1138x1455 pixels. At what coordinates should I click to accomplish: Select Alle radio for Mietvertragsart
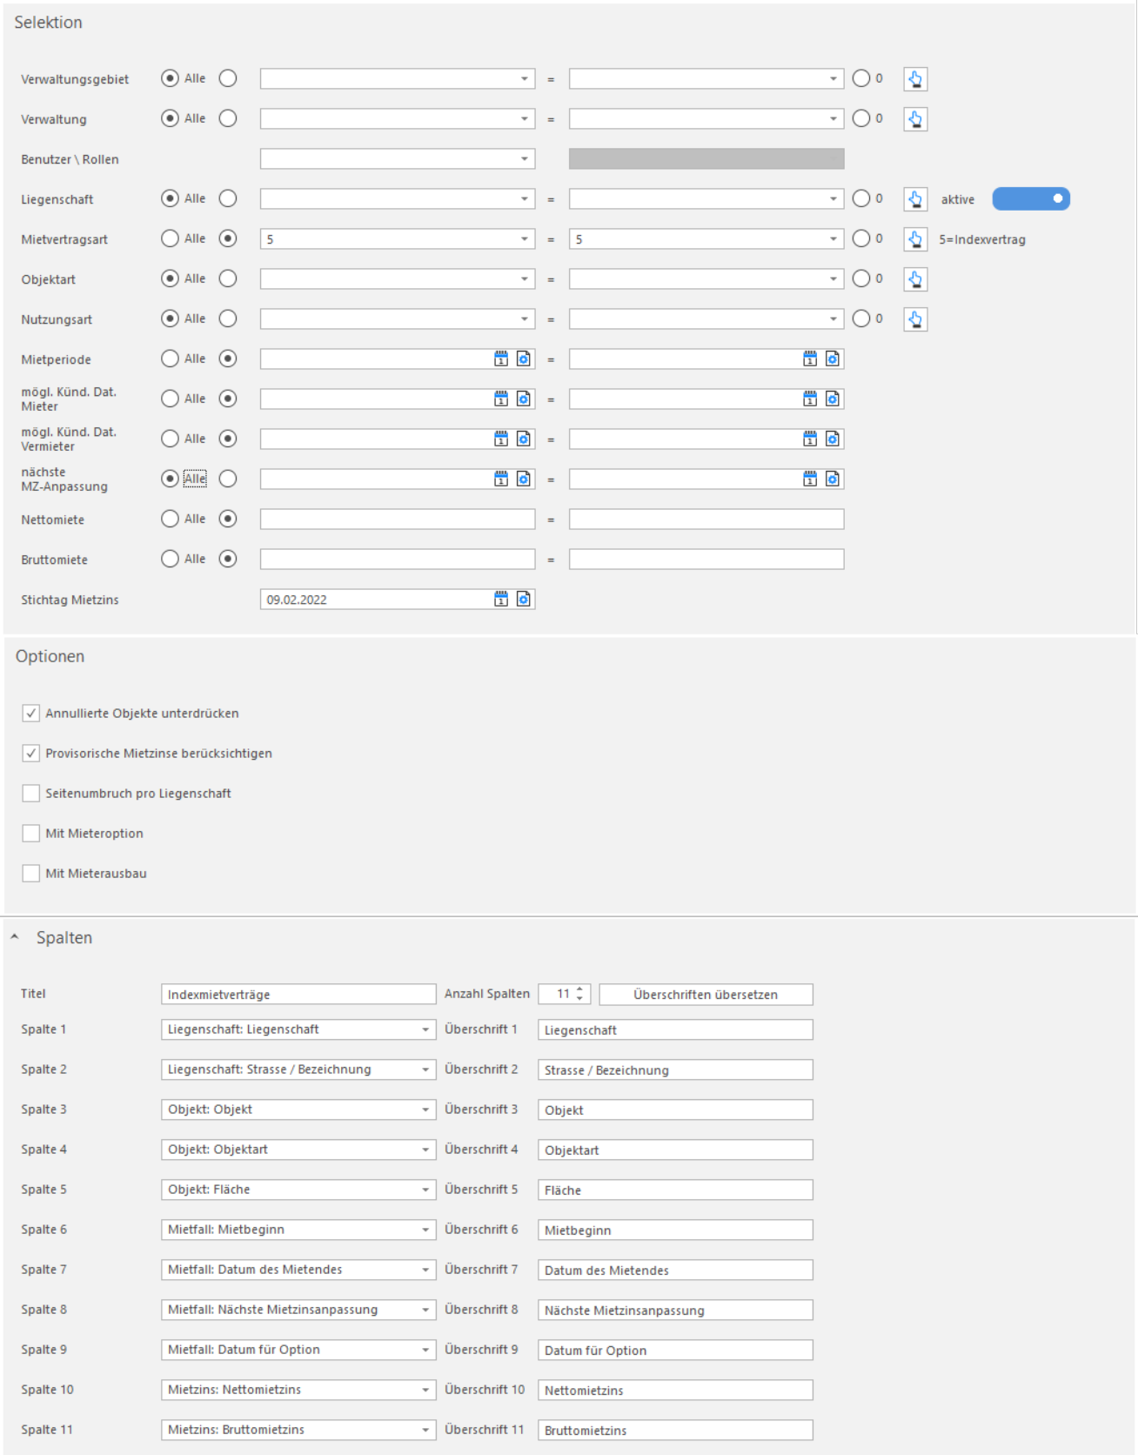tap(171, 238)
